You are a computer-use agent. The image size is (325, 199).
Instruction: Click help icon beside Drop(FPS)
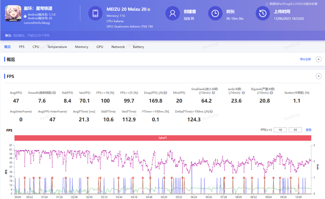point(165,93)
